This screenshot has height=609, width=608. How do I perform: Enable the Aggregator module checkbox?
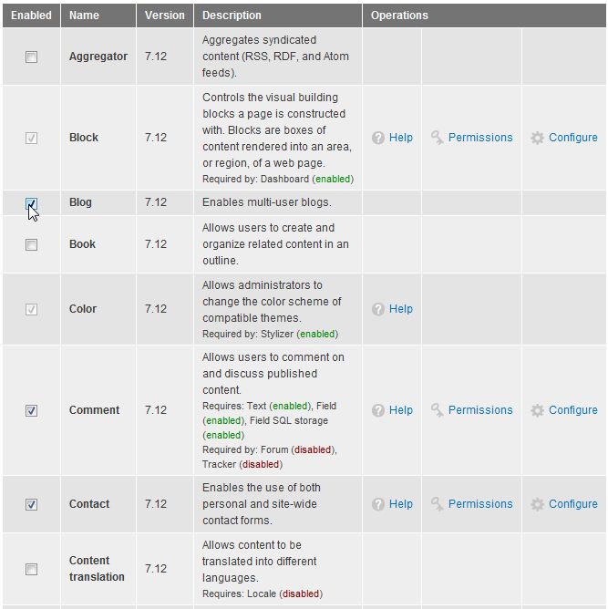pyautogui.click(x=32, y=57)
